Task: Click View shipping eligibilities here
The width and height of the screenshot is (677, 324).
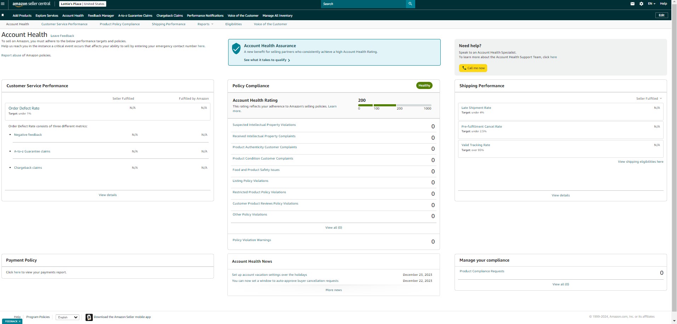Action: tap(641, 162)
